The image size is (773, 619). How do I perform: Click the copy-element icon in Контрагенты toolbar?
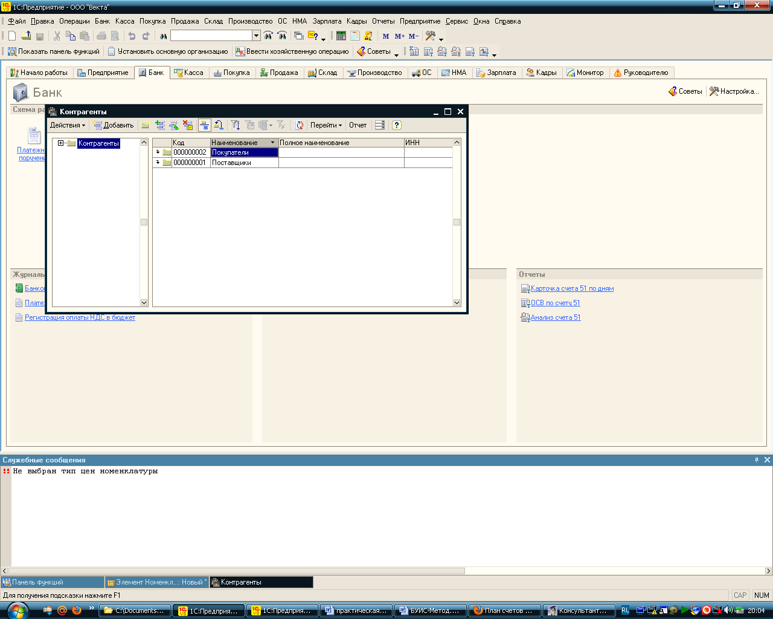[x=159, y=125]
